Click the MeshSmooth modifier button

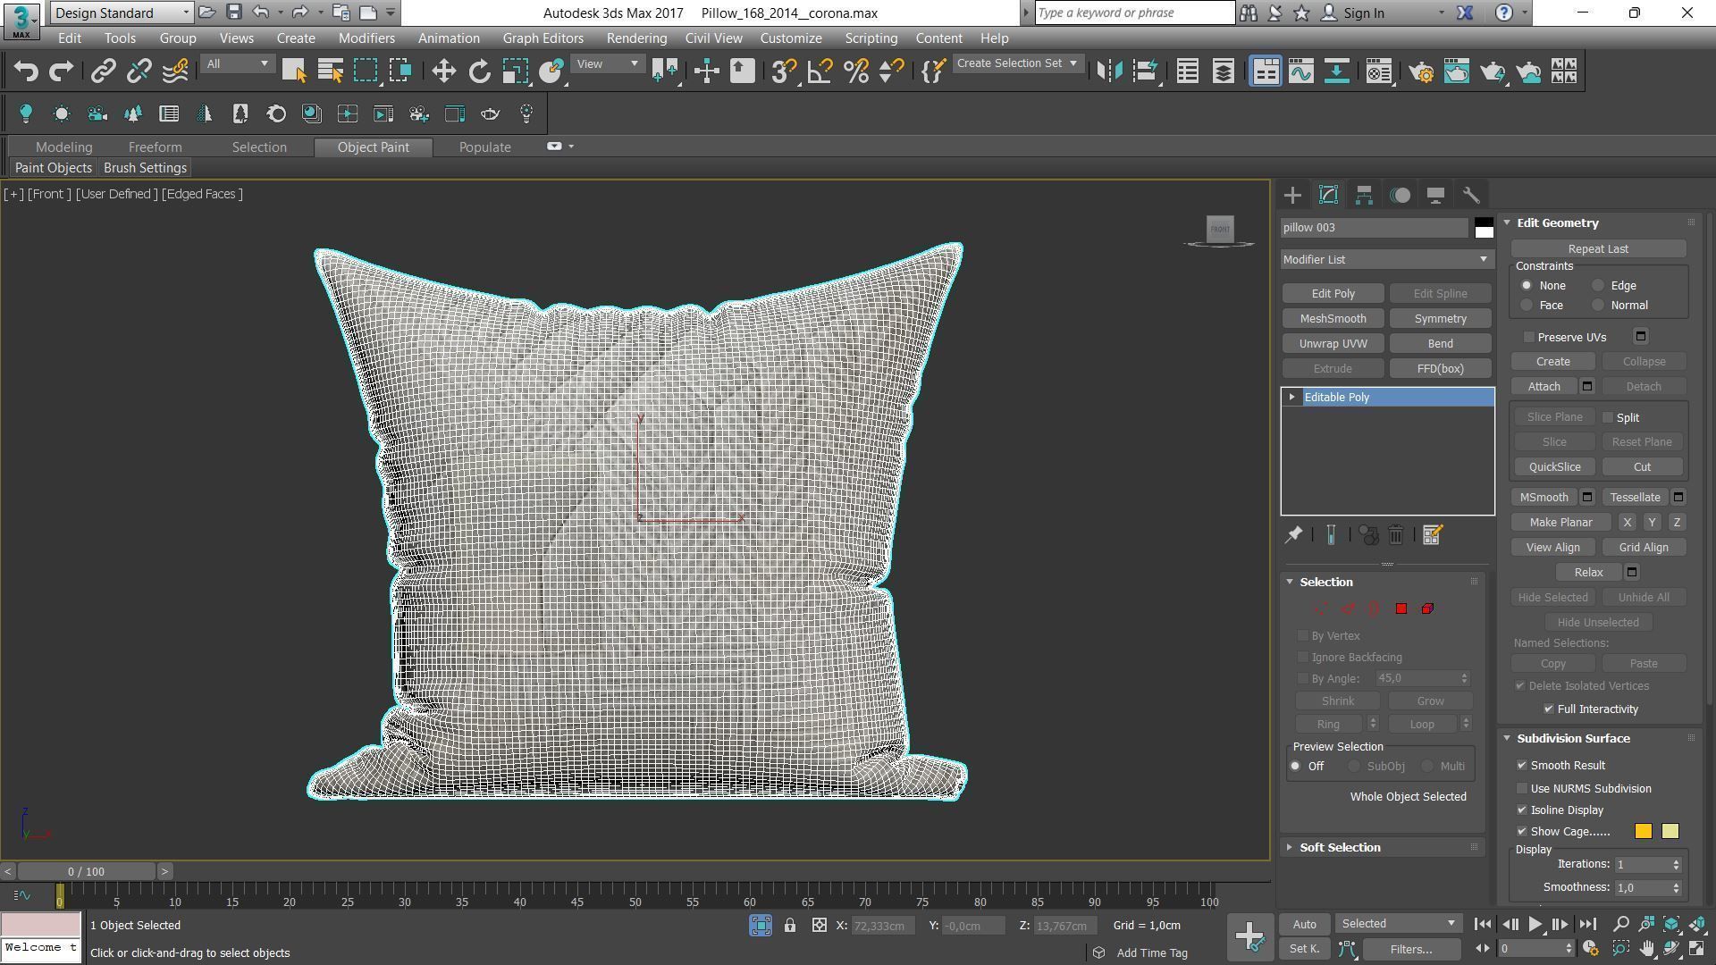point(1333,319)
